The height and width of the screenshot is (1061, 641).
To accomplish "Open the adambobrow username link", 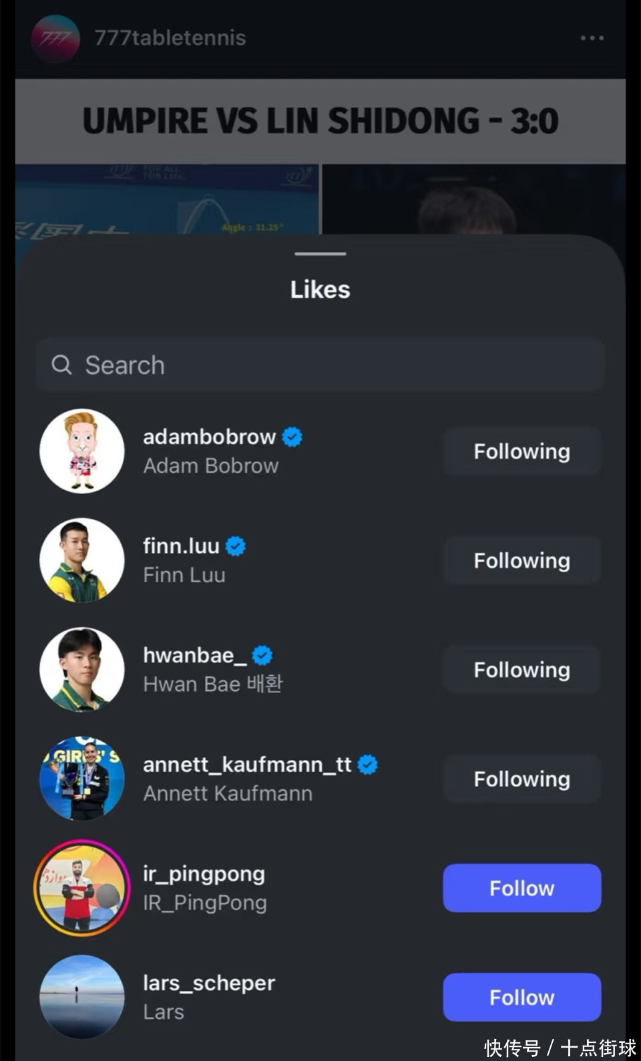I will tap(209, 437).
